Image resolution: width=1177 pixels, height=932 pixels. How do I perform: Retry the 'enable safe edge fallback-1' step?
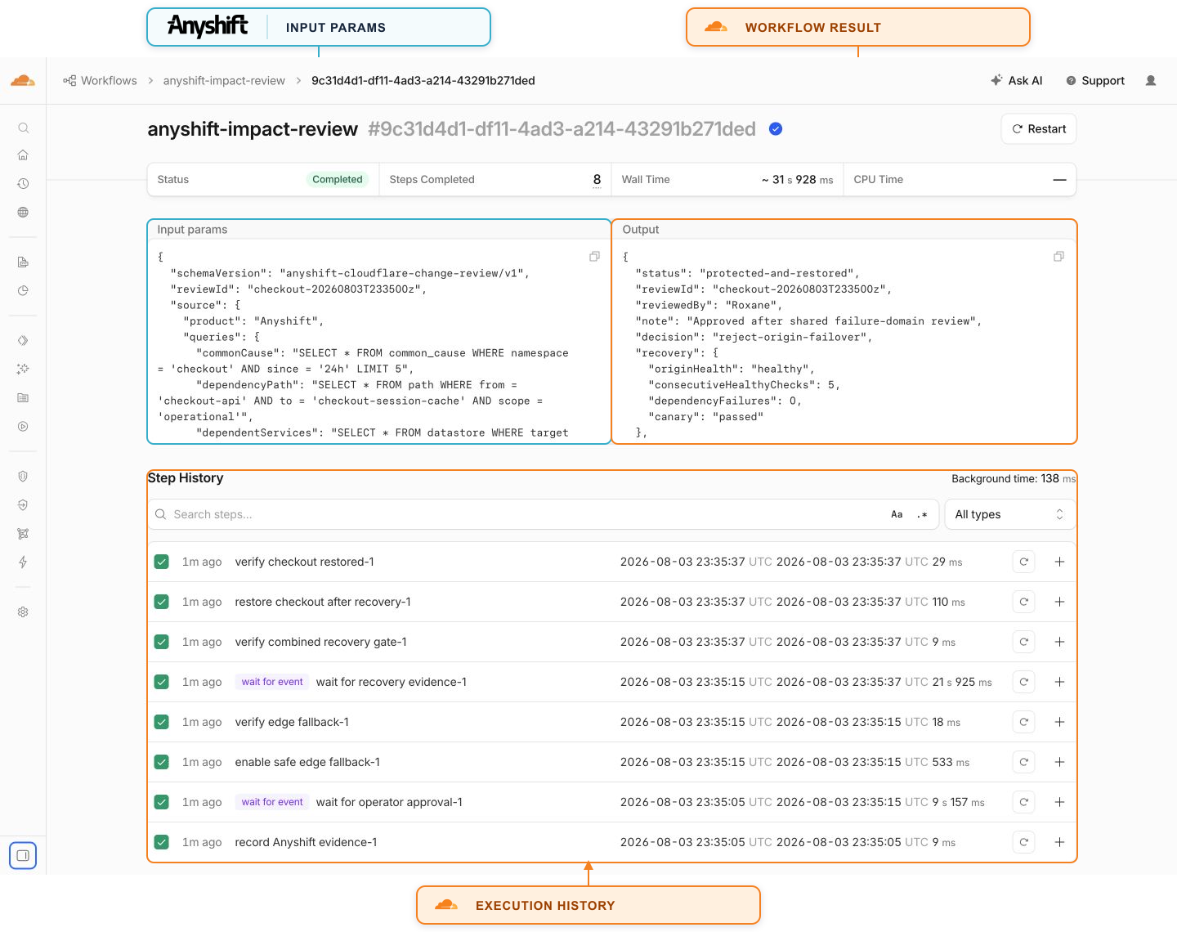point(1023,762)
